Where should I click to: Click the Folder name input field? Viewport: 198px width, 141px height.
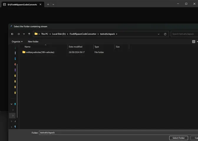[x=118, y=133]
